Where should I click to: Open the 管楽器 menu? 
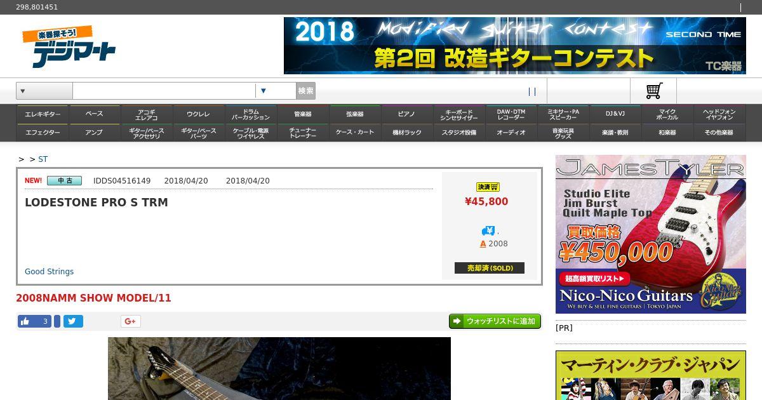[303, 114]
